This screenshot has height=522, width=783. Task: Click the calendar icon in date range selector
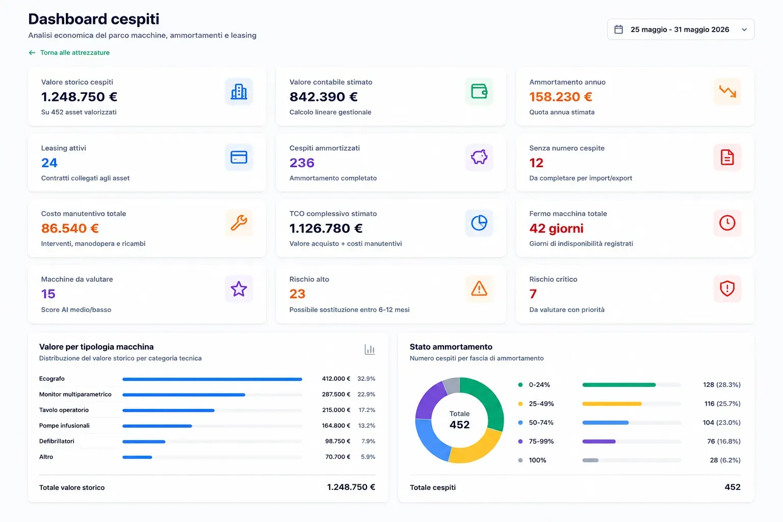tap(618, 30)
